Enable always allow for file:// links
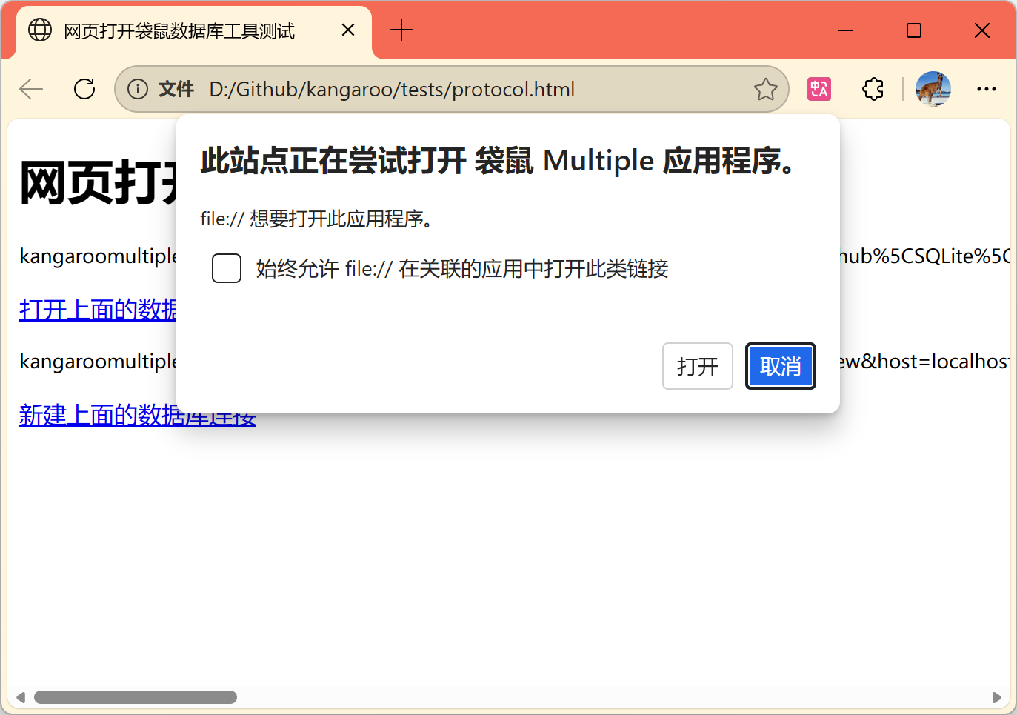The width and height of the screenshot is (1017, 715). coord(226,268)
